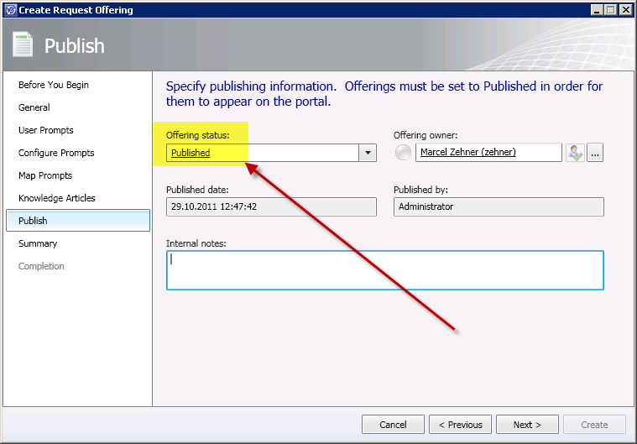Click the Marcel Zehner owner field
Screen dimensions: 637x444
(x=488, y=153)
